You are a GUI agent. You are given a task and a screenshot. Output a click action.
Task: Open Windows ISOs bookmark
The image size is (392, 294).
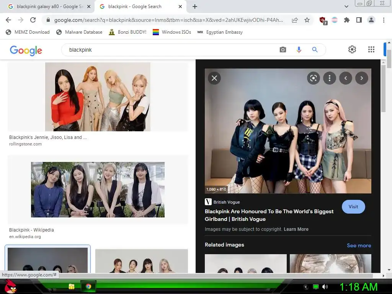tap(172, 32)
